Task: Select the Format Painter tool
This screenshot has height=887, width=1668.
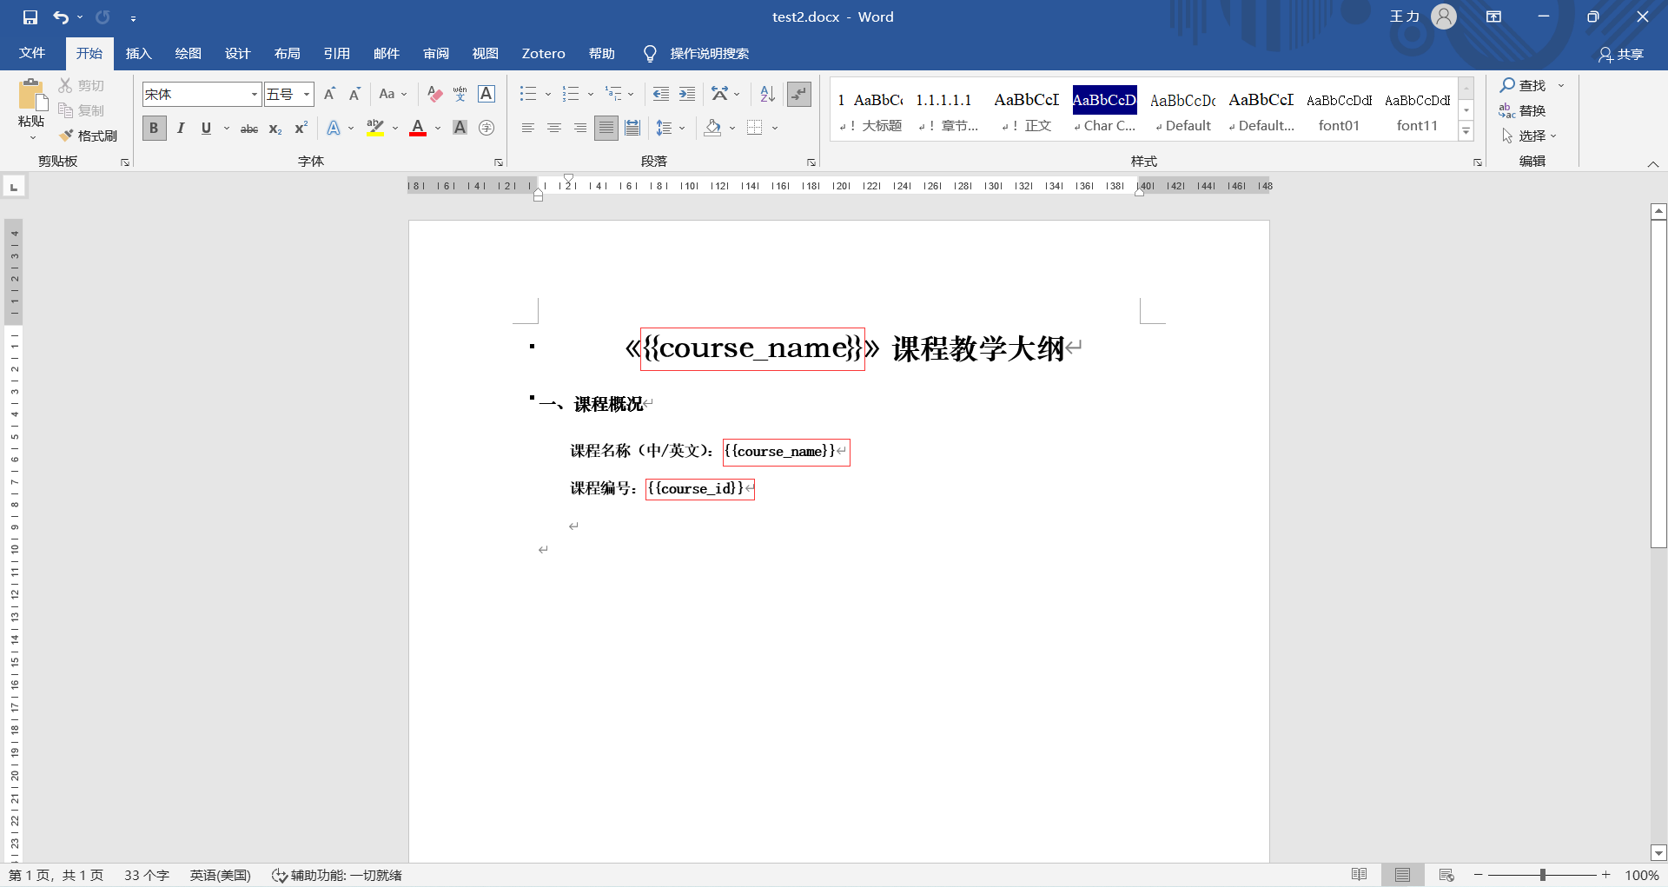Action: [x=88, y=136]
